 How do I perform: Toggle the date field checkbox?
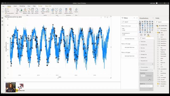click(x=158, y=33)
